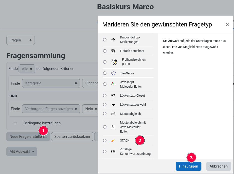
Task: Select the GeoGebra question type icon
Action: 113,73
